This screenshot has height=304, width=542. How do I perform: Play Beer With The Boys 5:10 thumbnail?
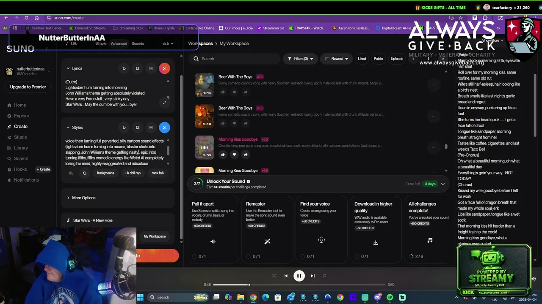(x=204, y=116)
